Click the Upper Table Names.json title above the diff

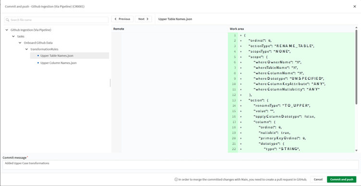[175, 19]
